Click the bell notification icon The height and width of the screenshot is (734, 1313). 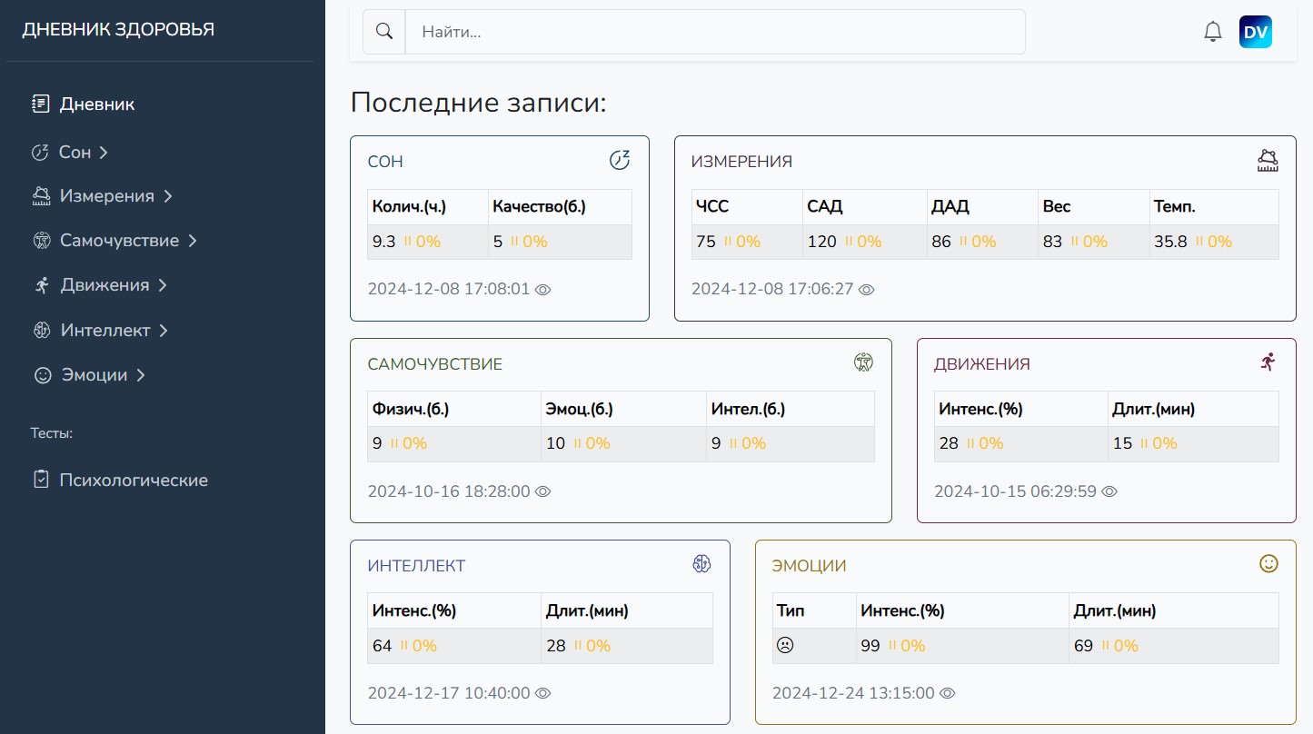pyautogui.click(x=1212, y=30)
